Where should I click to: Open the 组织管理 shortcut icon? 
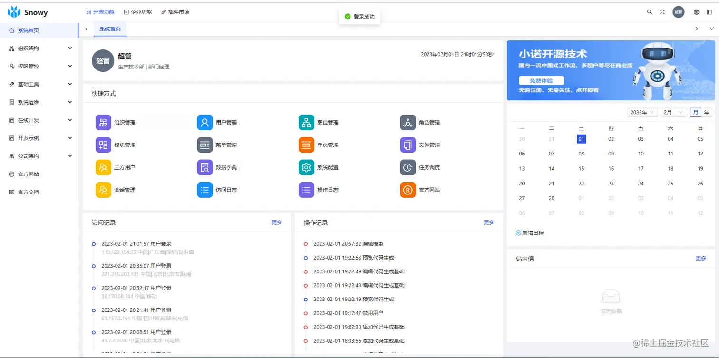(x=103, y=122)
